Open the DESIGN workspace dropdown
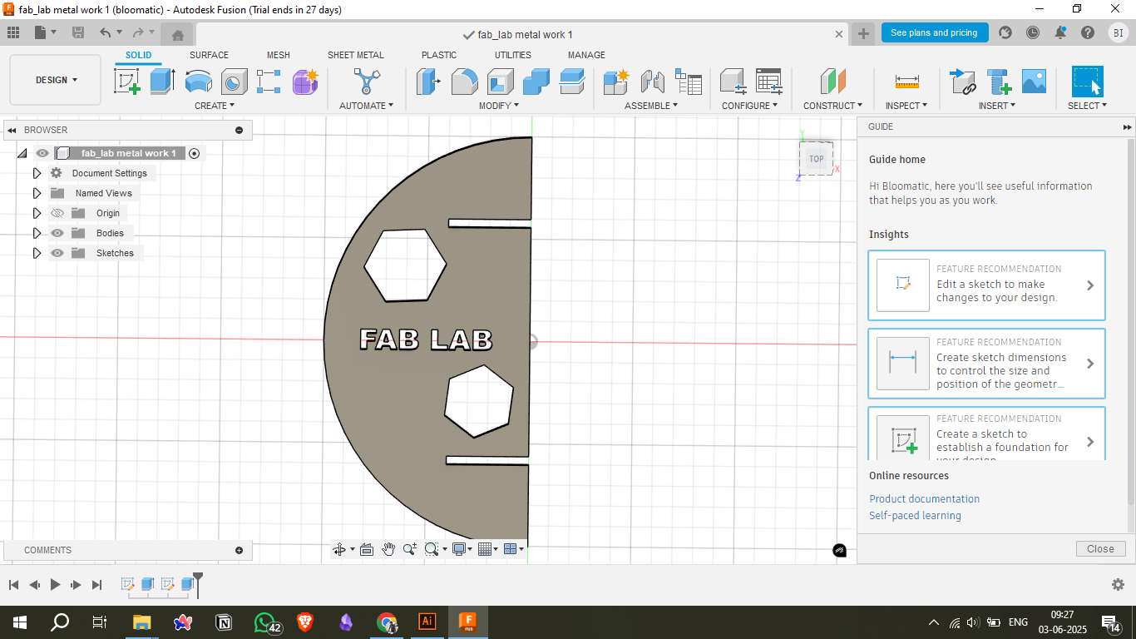The image size is (1136, 639). point(56,80)
